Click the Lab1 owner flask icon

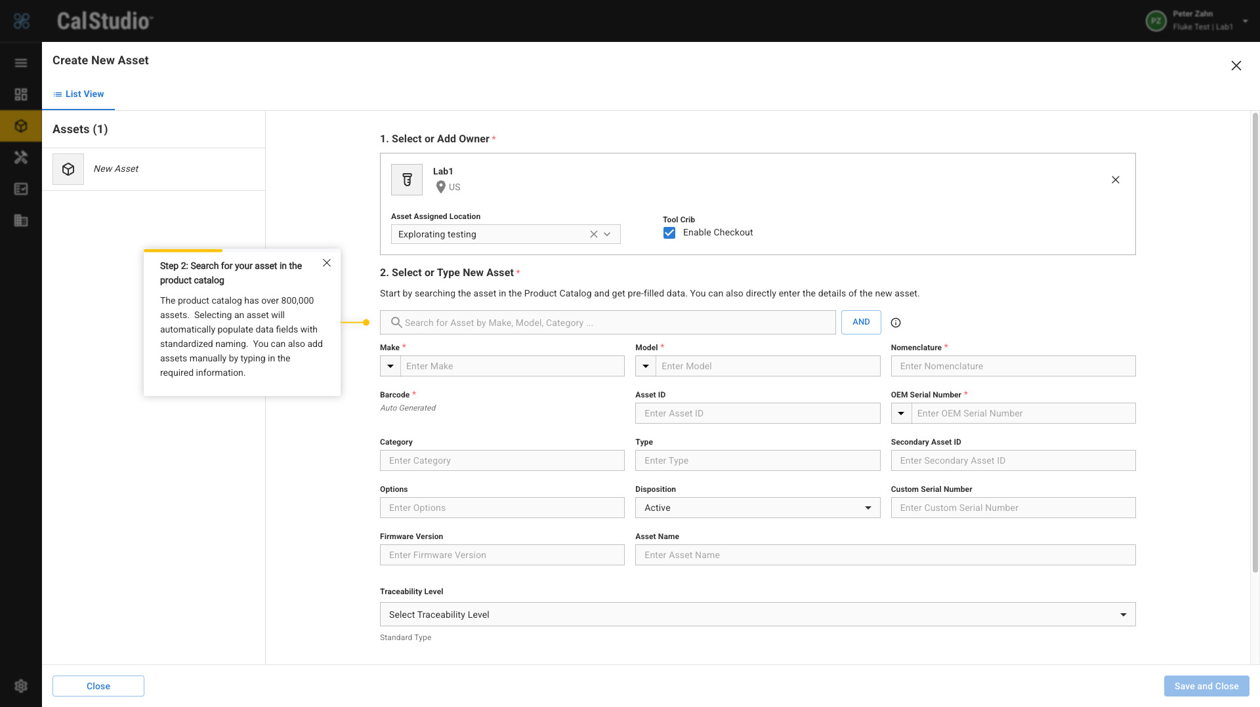pyautogui.click(x=407, y=180)
